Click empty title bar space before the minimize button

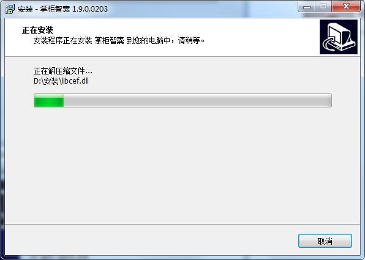coord(203,9)
